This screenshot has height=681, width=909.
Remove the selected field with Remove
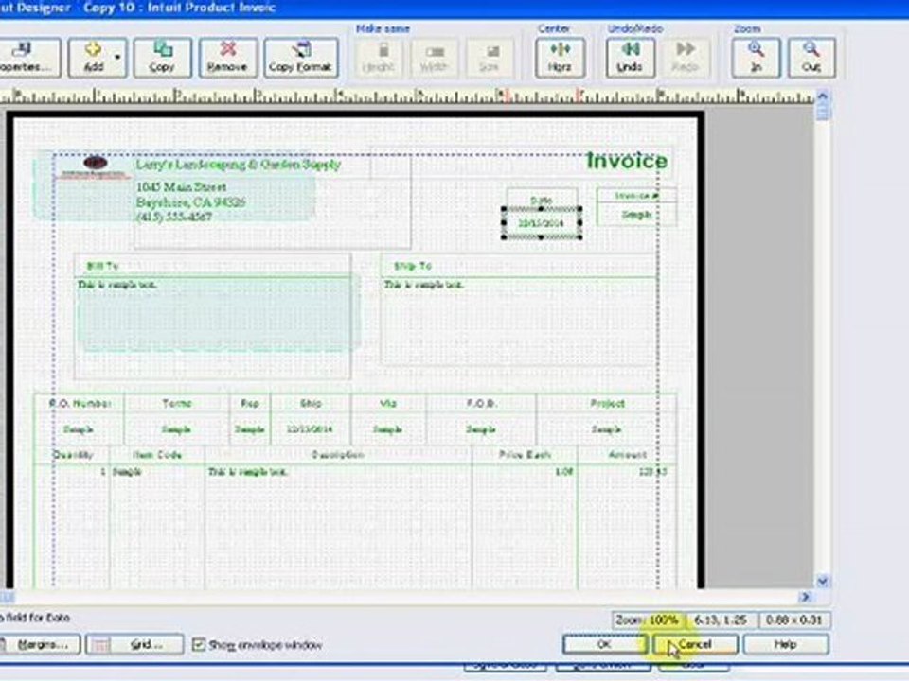(228, 58)
